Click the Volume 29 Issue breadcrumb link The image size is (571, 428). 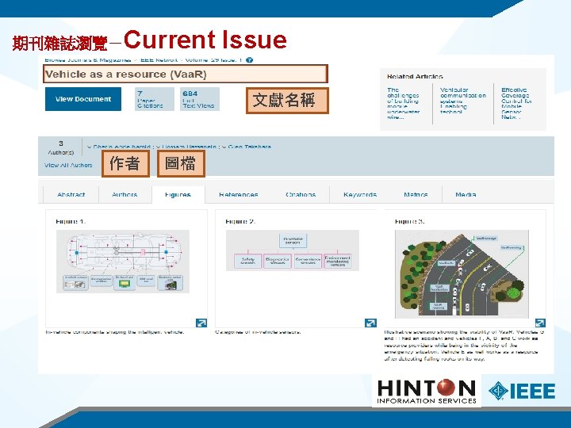213,60
